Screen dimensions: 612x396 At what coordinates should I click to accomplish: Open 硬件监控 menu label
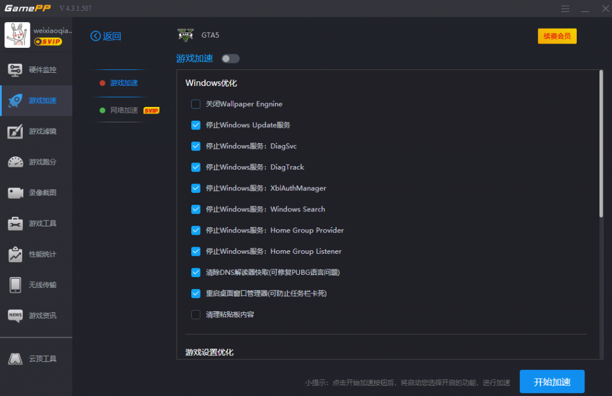click(x=42, y=70)
